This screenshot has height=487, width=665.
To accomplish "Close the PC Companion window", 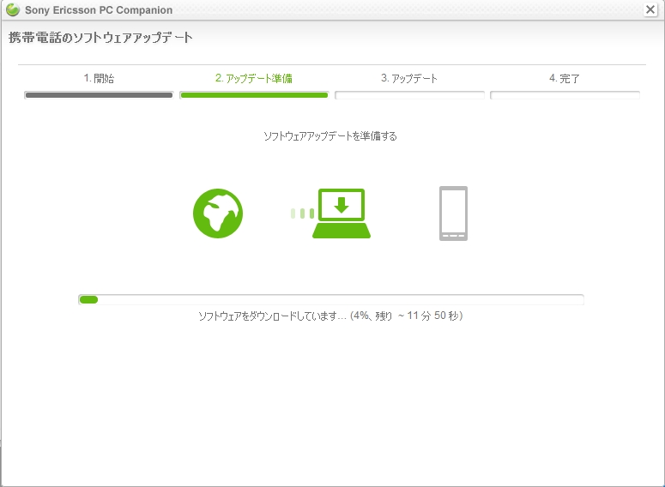I will pos(650,9).
